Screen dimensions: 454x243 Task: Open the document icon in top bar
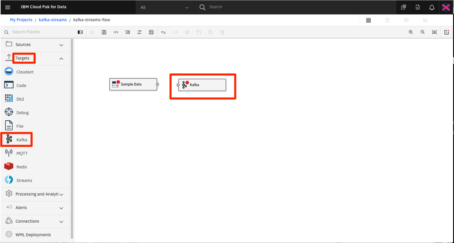pyautogui.click(x=418, y=7)
